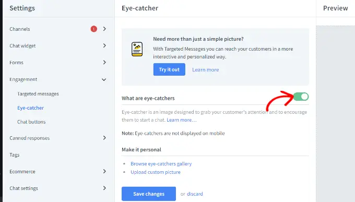
Task: Select the Engagement menu item
Action: pyautogui.click(x=23, y=79)
